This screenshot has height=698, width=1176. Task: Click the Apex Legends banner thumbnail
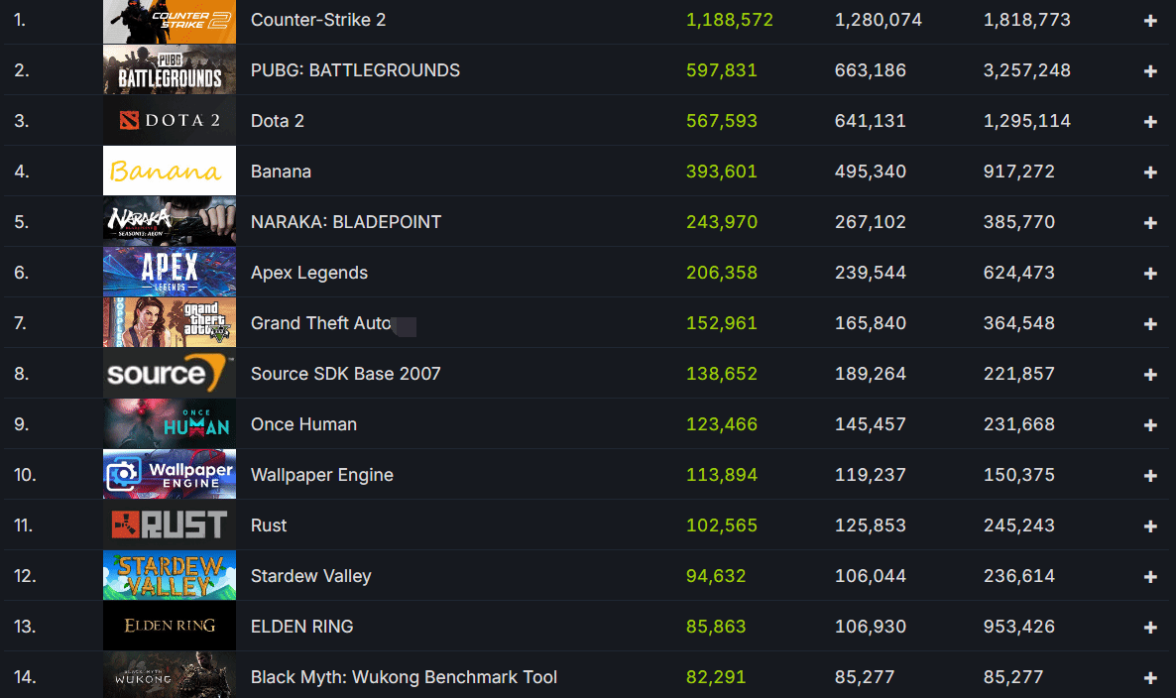(x=170, y=272)
